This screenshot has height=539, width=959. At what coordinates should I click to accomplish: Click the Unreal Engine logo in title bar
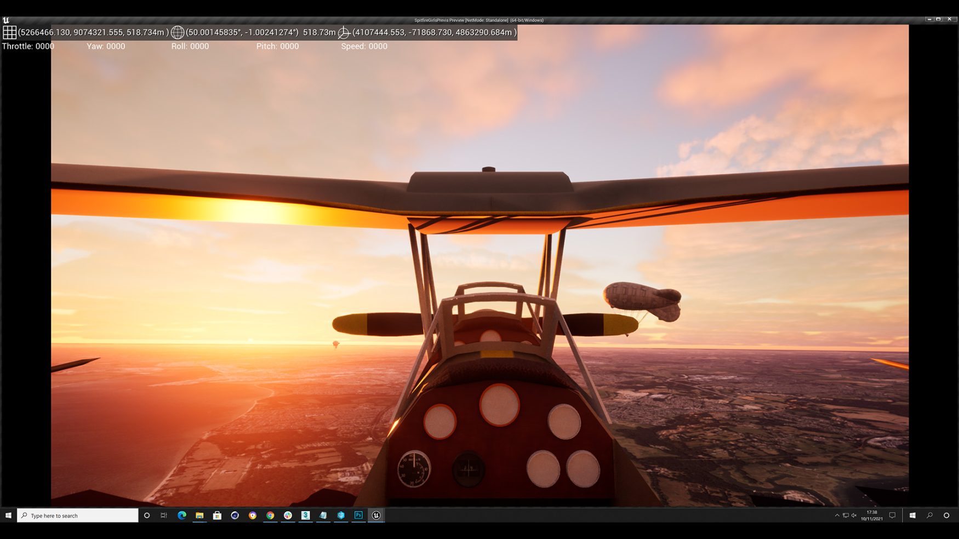[x=6, y=20]
